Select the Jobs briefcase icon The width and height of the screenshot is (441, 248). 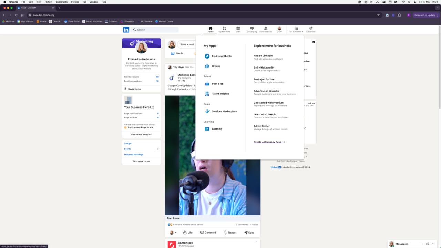point(238,29)
